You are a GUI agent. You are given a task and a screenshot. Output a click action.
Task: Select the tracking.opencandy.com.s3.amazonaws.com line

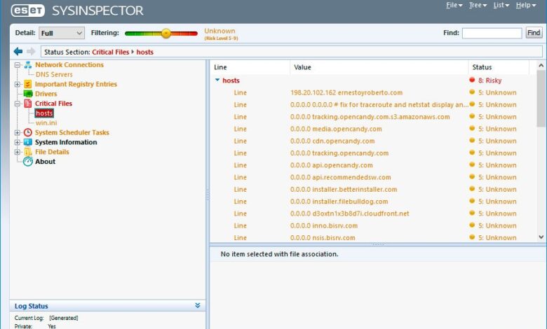[x=373, y=117]
